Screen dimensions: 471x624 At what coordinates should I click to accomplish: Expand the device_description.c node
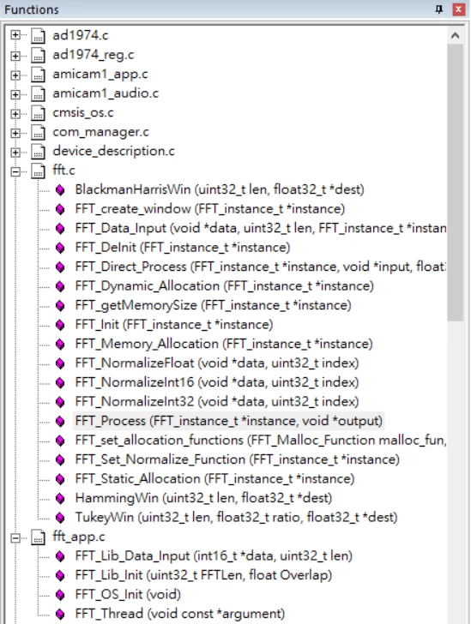(x=15, y=151)
